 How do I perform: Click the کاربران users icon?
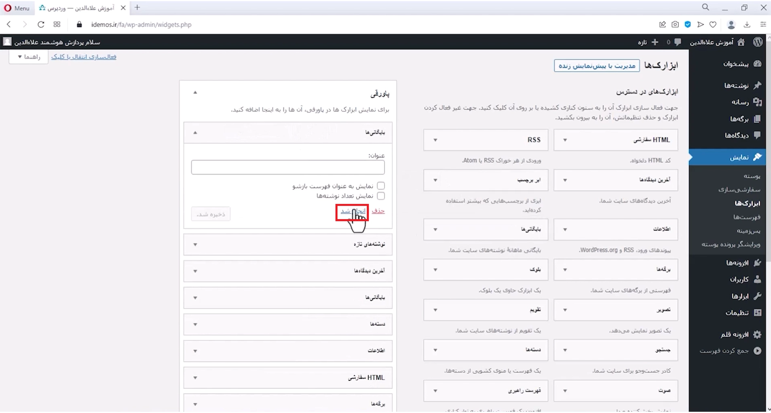point(757,279)
